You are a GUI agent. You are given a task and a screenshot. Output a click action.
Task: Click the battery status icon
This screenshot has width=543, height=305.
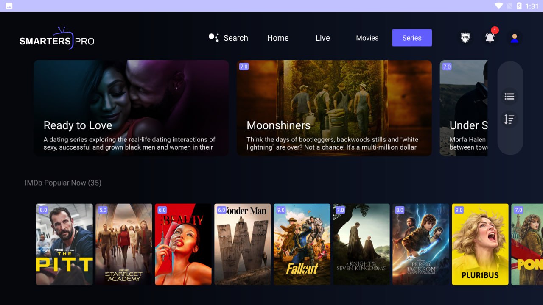click(x=519, y=6)
